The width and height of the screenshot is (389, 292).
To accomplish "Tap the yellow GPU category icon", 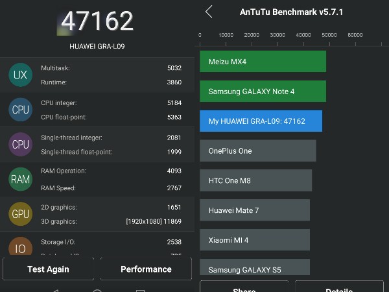I will (x=20, y=213).
